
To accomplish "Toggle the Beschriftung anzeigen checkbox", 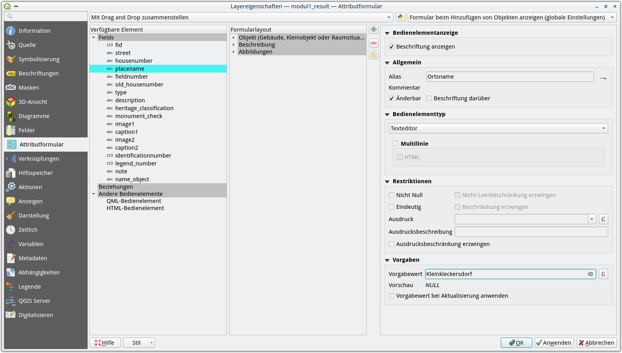I will 392,47.
